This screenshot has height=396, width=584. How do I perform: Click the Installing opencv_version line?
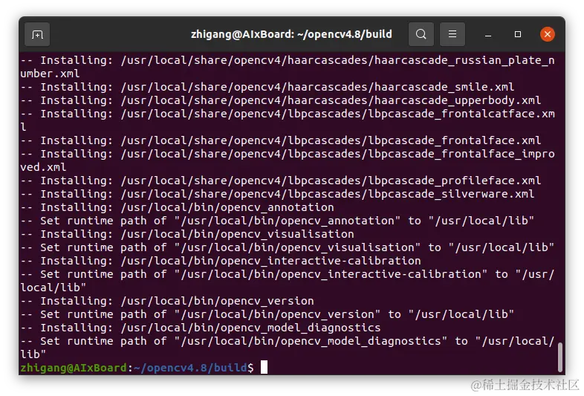coord(167,302)
